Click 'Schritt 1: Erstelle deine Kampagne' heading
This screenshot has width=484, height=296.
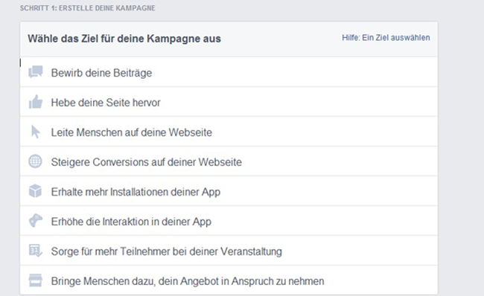88,8
